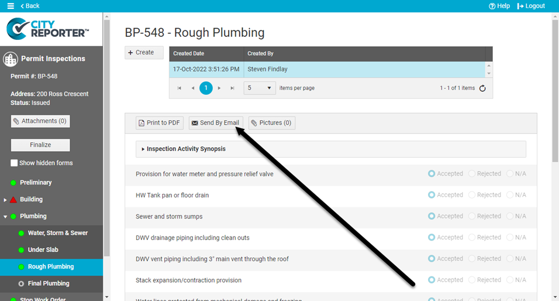Screen dimensions: 559x301
Task: Expand the Building tree node arrow
Action: click(5, 200)
